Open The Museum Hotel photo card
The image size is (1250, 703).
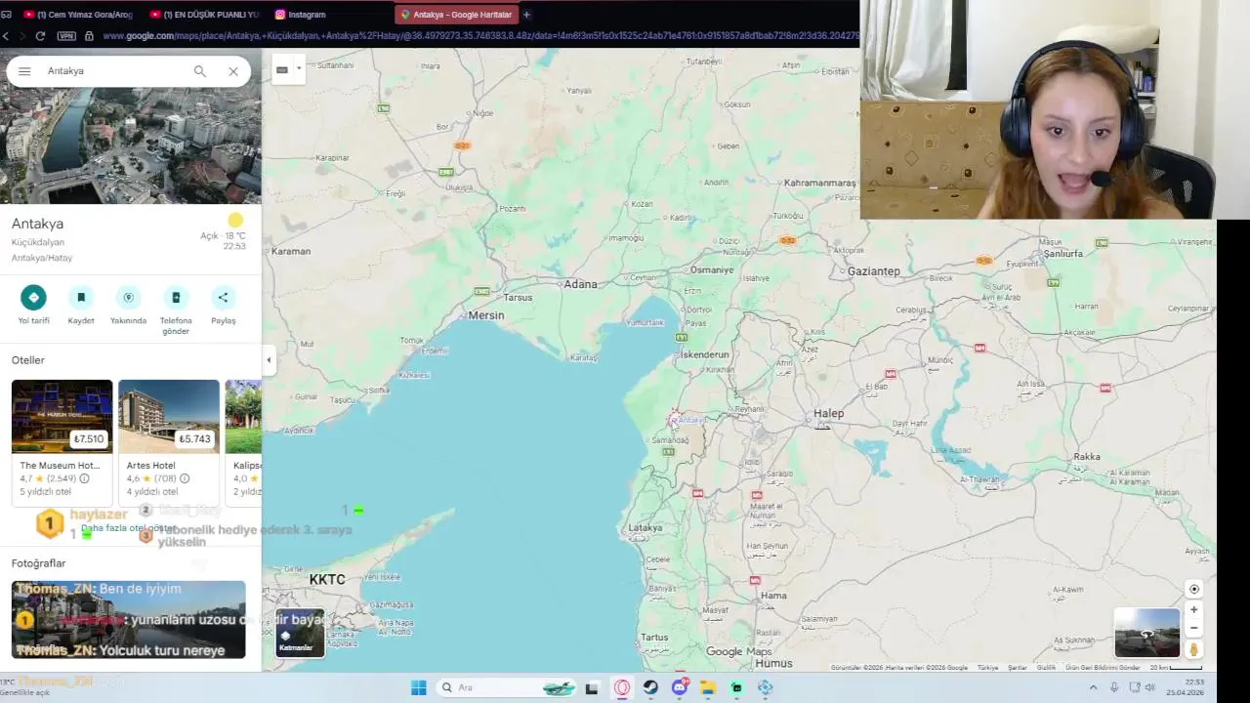62,416
